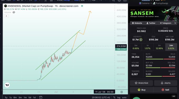Open the timezone menu showing UTC+4

(101, 97)
